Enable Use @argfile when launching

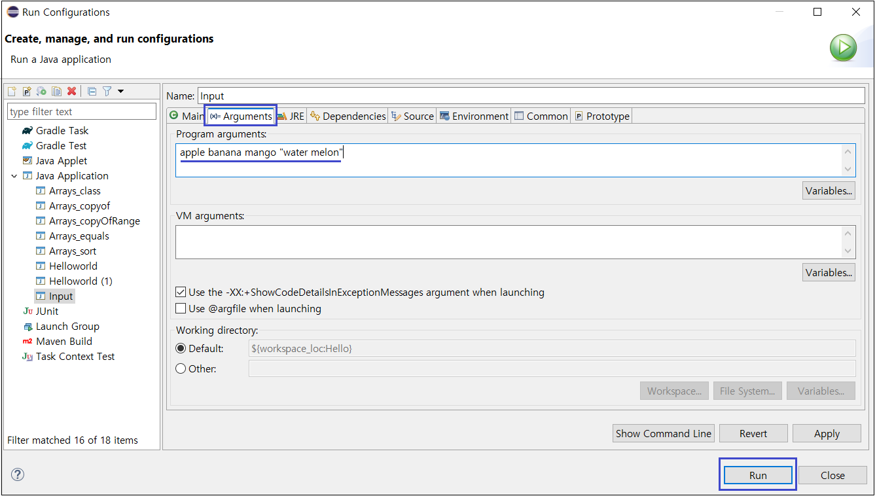tap(181, 308)
